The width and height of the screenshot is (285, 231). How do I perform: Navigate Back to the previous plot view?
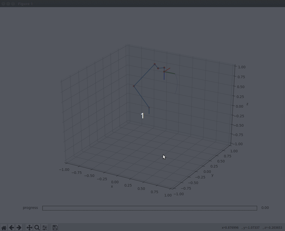[11, 227]
